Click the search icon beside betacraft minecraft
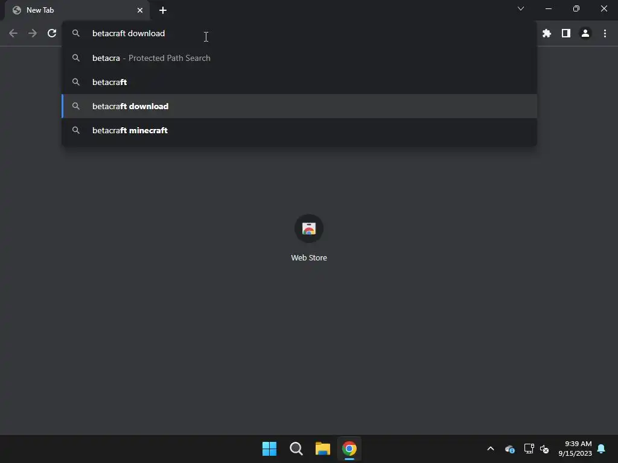Image resolution: width=618 pixels, height=463 pixels. (x=76, y=130)
